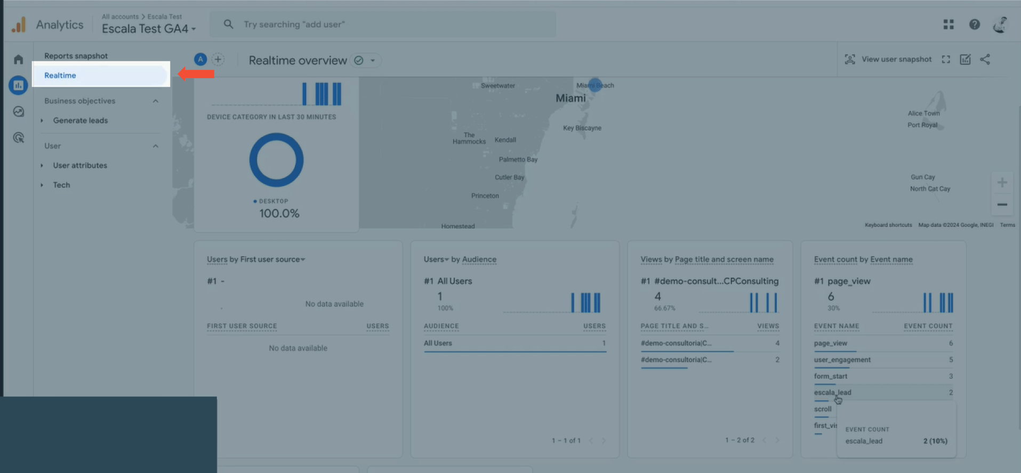Select the scroll event row

click(823, 410)
